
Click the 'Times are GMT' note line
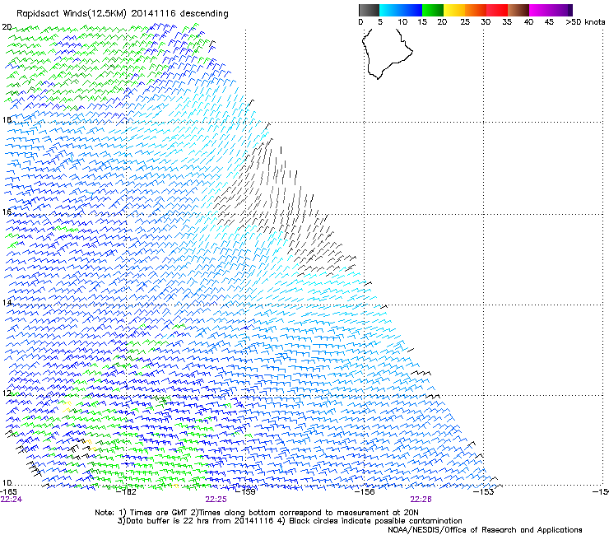pyautogui.click(x=257, y=513)
